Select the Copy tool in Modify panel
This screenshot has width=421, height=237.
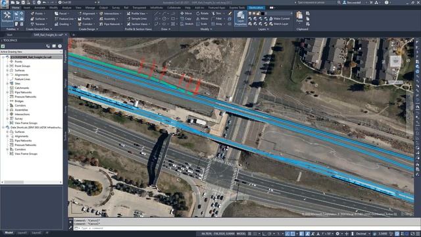(186, 18)
